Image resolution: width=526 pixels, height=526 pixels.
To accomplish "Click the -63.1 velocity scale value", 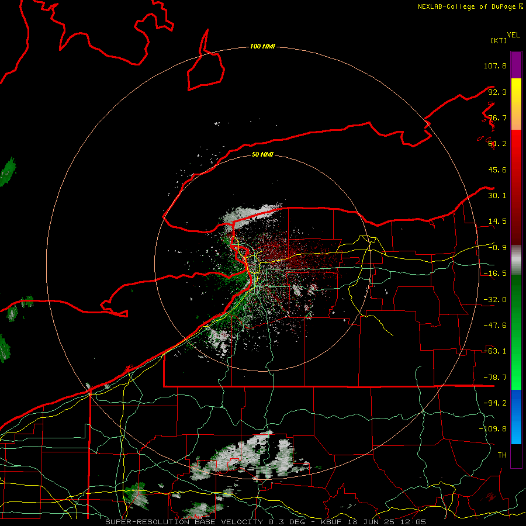I will click(495, 351).
